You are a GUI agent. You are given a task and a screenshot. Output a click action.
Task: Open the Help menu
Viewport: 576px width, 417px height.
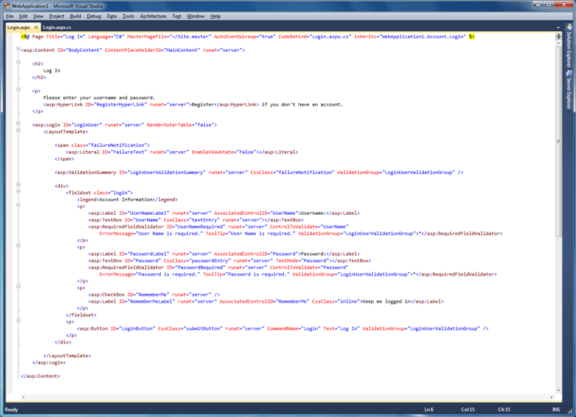[215, 16]
